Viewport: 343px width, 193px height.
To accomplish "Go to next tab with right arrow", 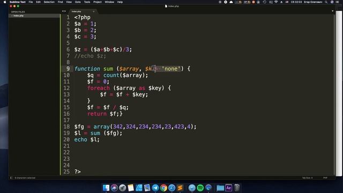I will 65,11.
